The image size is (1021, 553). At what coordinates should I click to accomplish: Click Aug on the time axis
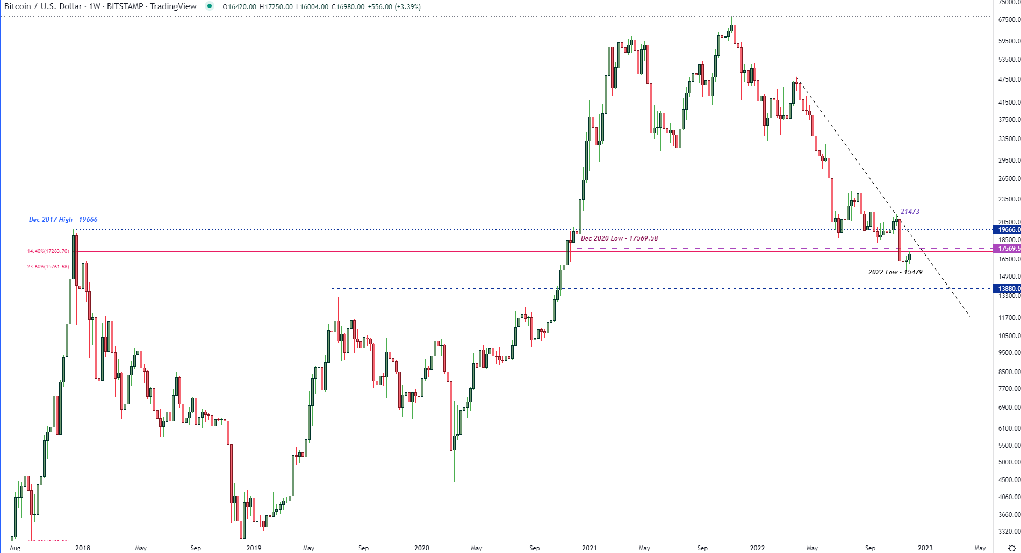coord(15,548)
